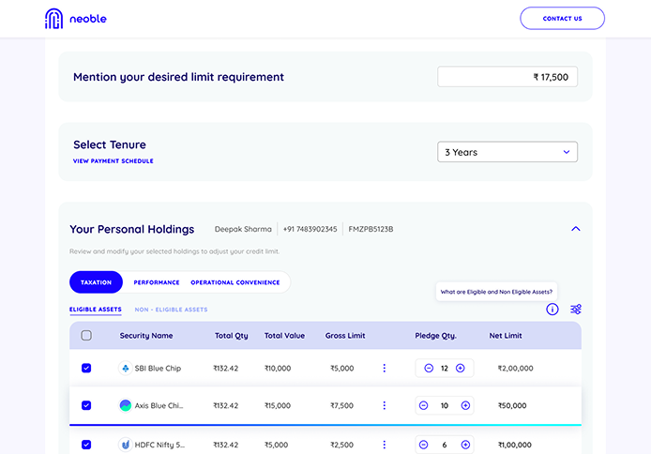This screenshot has width=651, height=454.
Task: Switch to Operational Convenience tab
Action: pyautogui.click(x=235, y=282)
